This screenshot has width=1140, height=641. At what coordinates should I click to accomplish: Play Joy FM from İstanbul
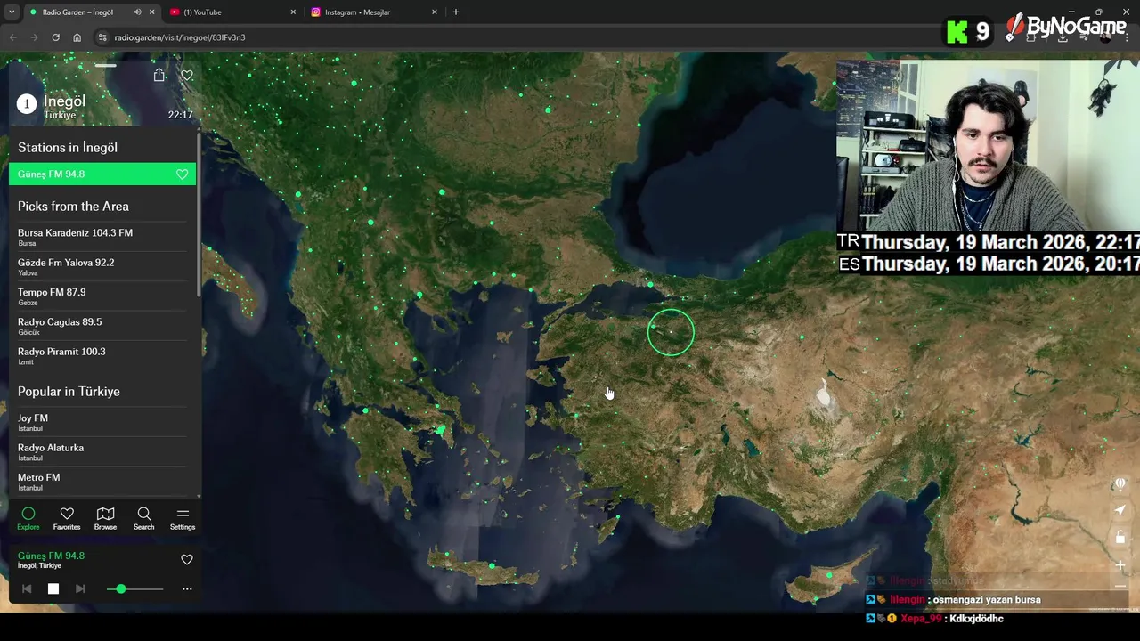coord(102,422)
